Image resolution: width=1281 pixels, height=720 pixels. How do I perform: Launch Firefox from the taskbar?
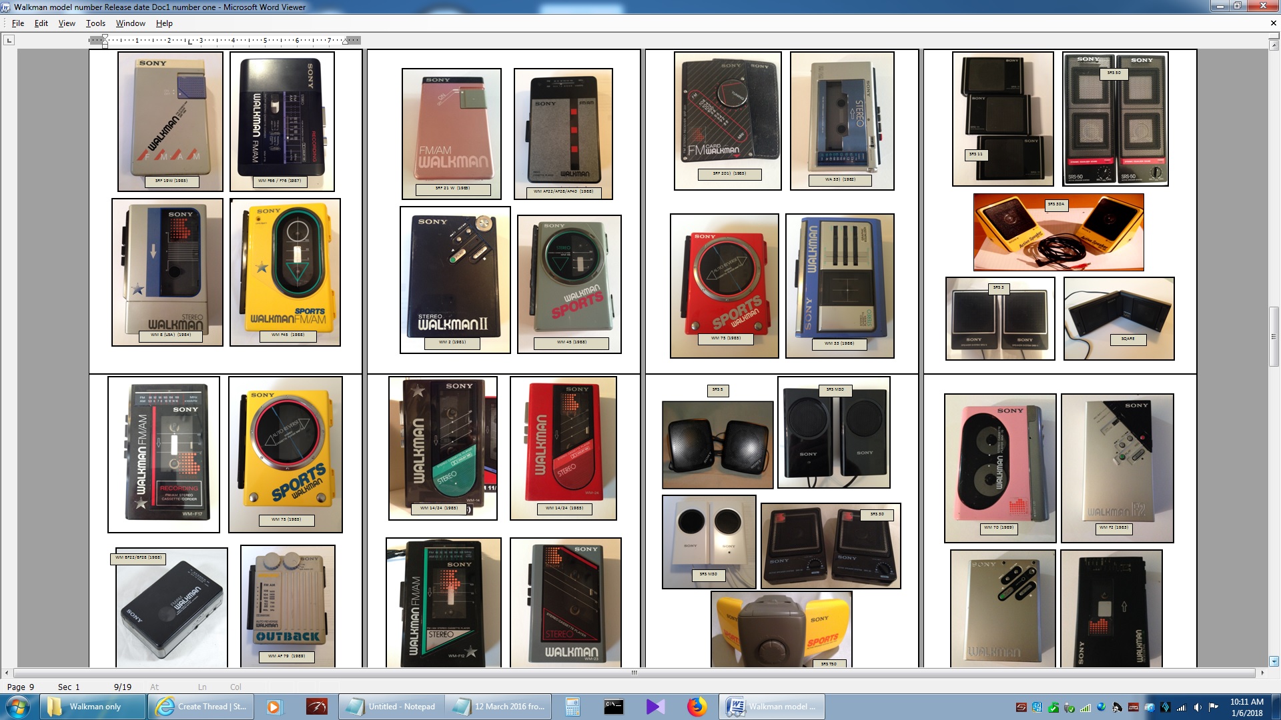tap(697, 707)
